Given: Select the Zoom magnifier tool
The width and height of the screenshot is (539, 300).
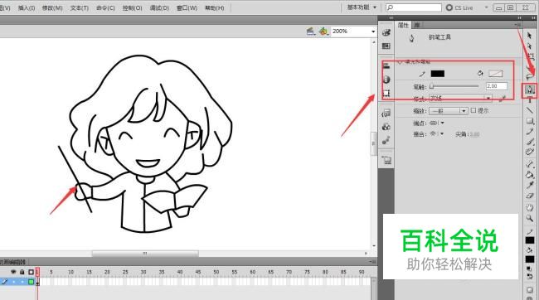Looking at the screenshot, I should [530, 218].
